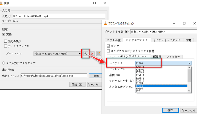Pick DIVX 3 codec option
The image size is (197, 114).
coord(161,80)
